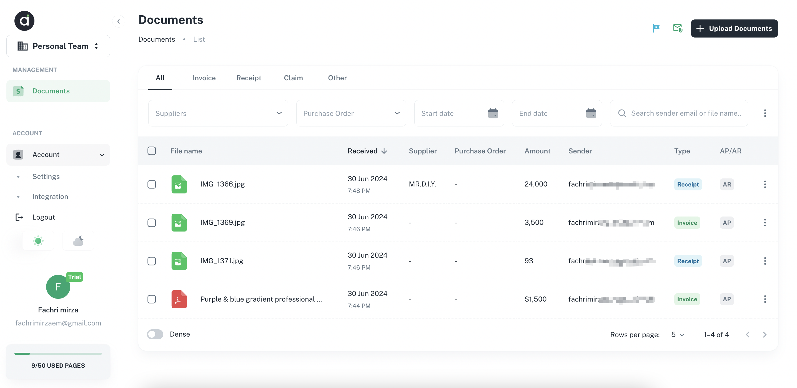
Task: Select all documents header checkbox
Action: [x=152, y=151]
